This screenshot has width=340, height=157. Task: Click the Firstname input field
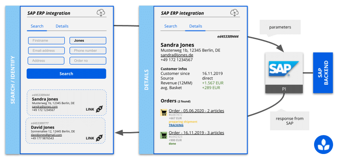pos(46,40)
